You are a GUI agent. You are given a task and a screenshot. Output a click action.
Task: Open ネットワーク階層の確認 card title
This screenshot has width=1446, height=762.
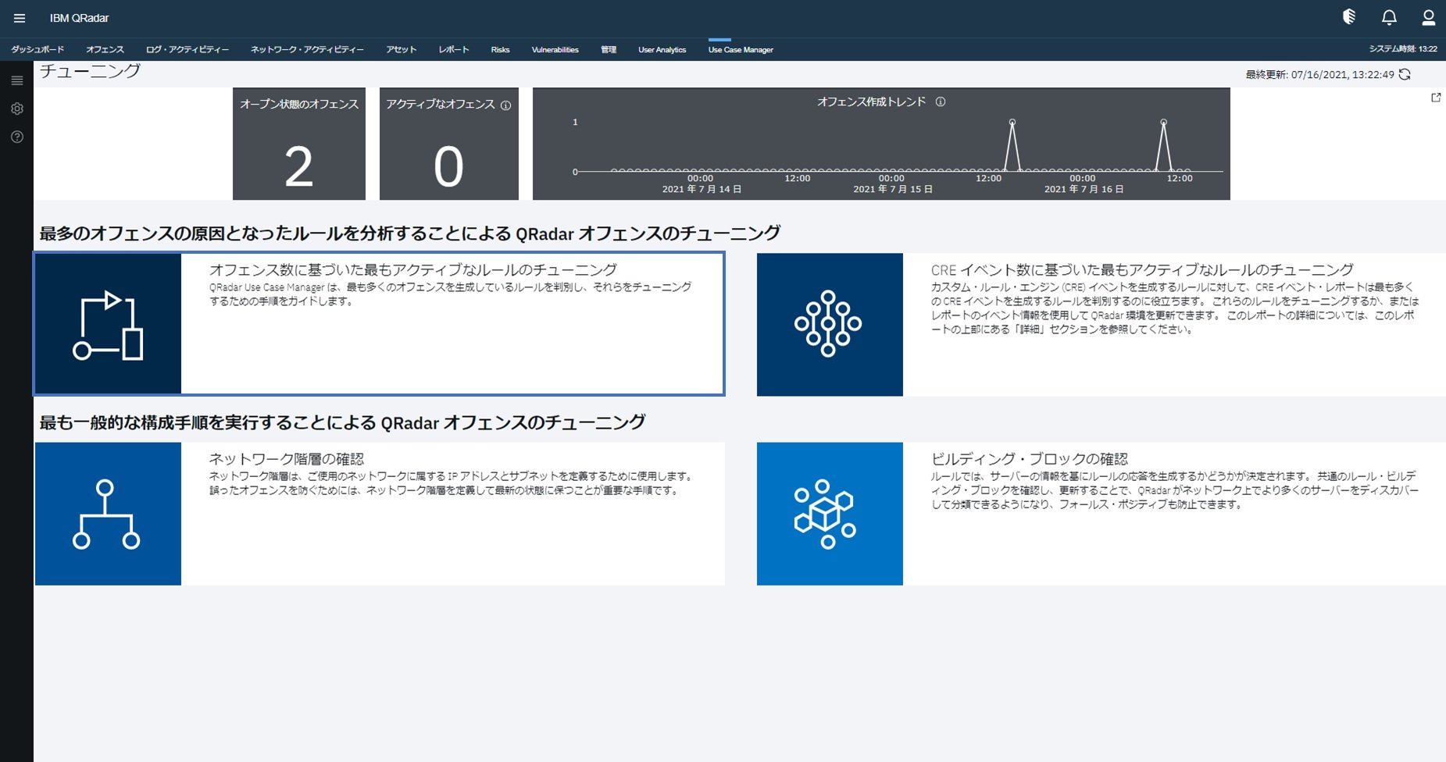(x=287, y=459)
